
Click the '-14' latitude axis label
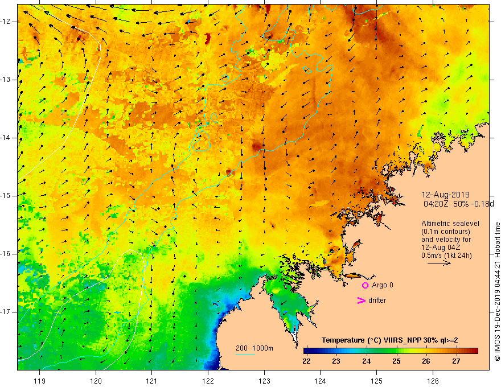pos(6,138)
